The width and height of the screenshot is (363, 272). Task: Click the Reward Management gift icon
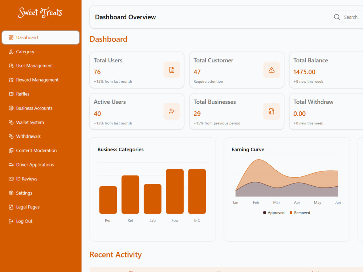pos(11,80)
